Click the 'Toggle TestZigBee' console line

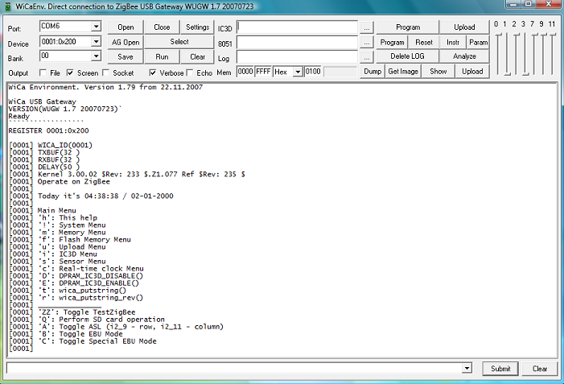tap(99, 312)
